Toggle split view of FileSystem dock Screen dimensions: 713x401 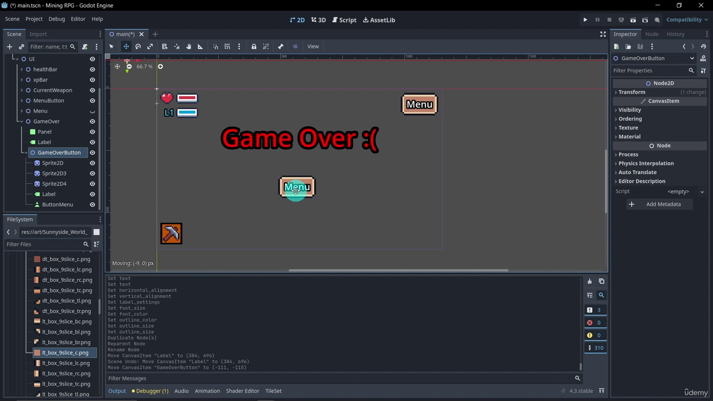point(96,232)
